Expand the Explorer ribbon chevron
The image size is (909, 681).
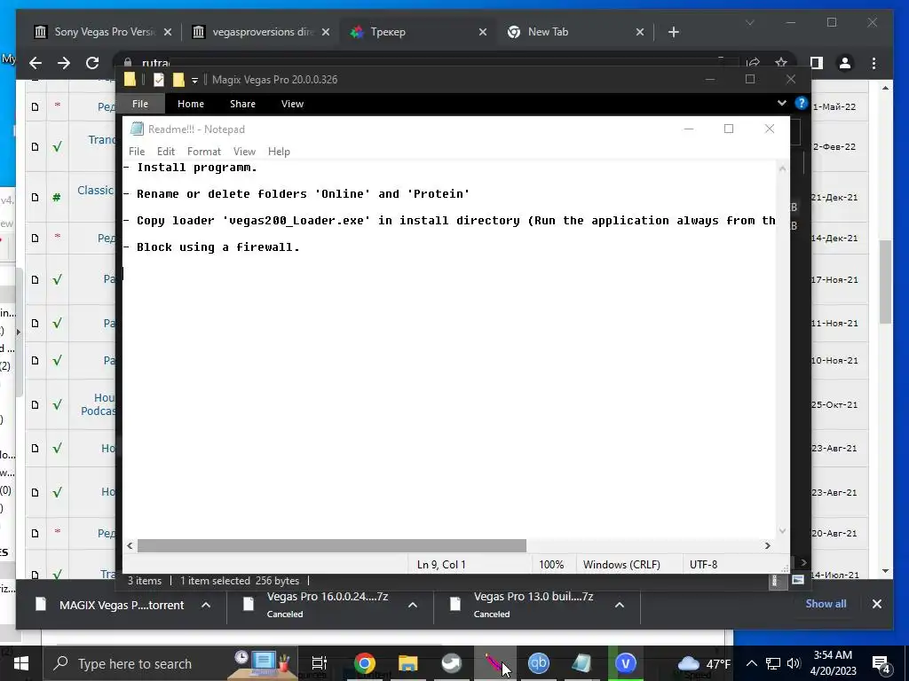(x=782, y=103)
